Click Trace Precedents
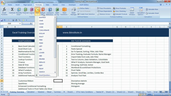The image size is (171, 96). point(104,8)
